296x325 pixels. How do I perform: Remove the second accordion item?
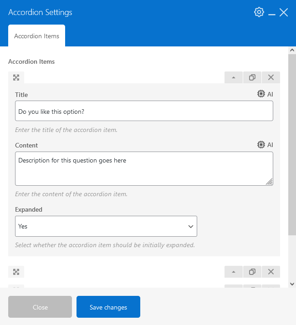click(271, 272)
